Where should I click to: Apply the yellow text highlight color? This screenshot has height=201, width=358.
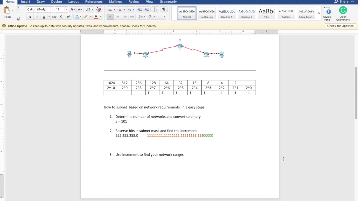[x=86, y=17]
